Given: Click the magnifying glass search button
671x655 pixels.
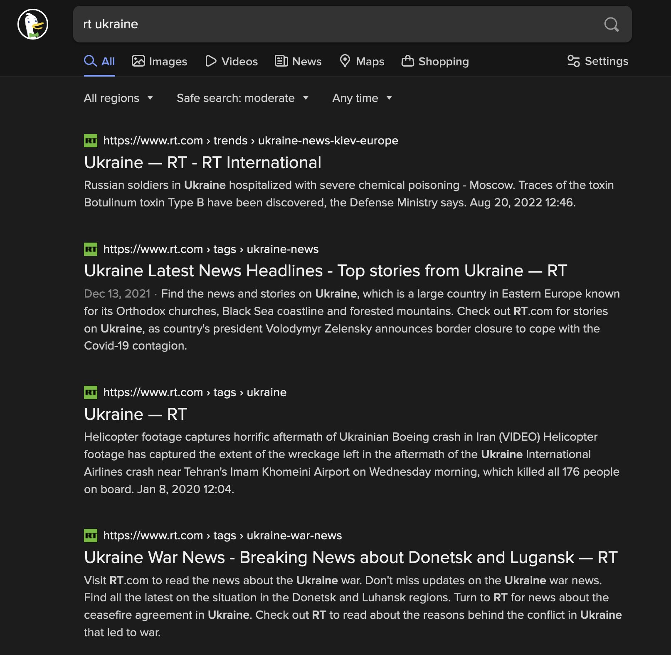Looking at the screenshot, I should tap(611, 24).
